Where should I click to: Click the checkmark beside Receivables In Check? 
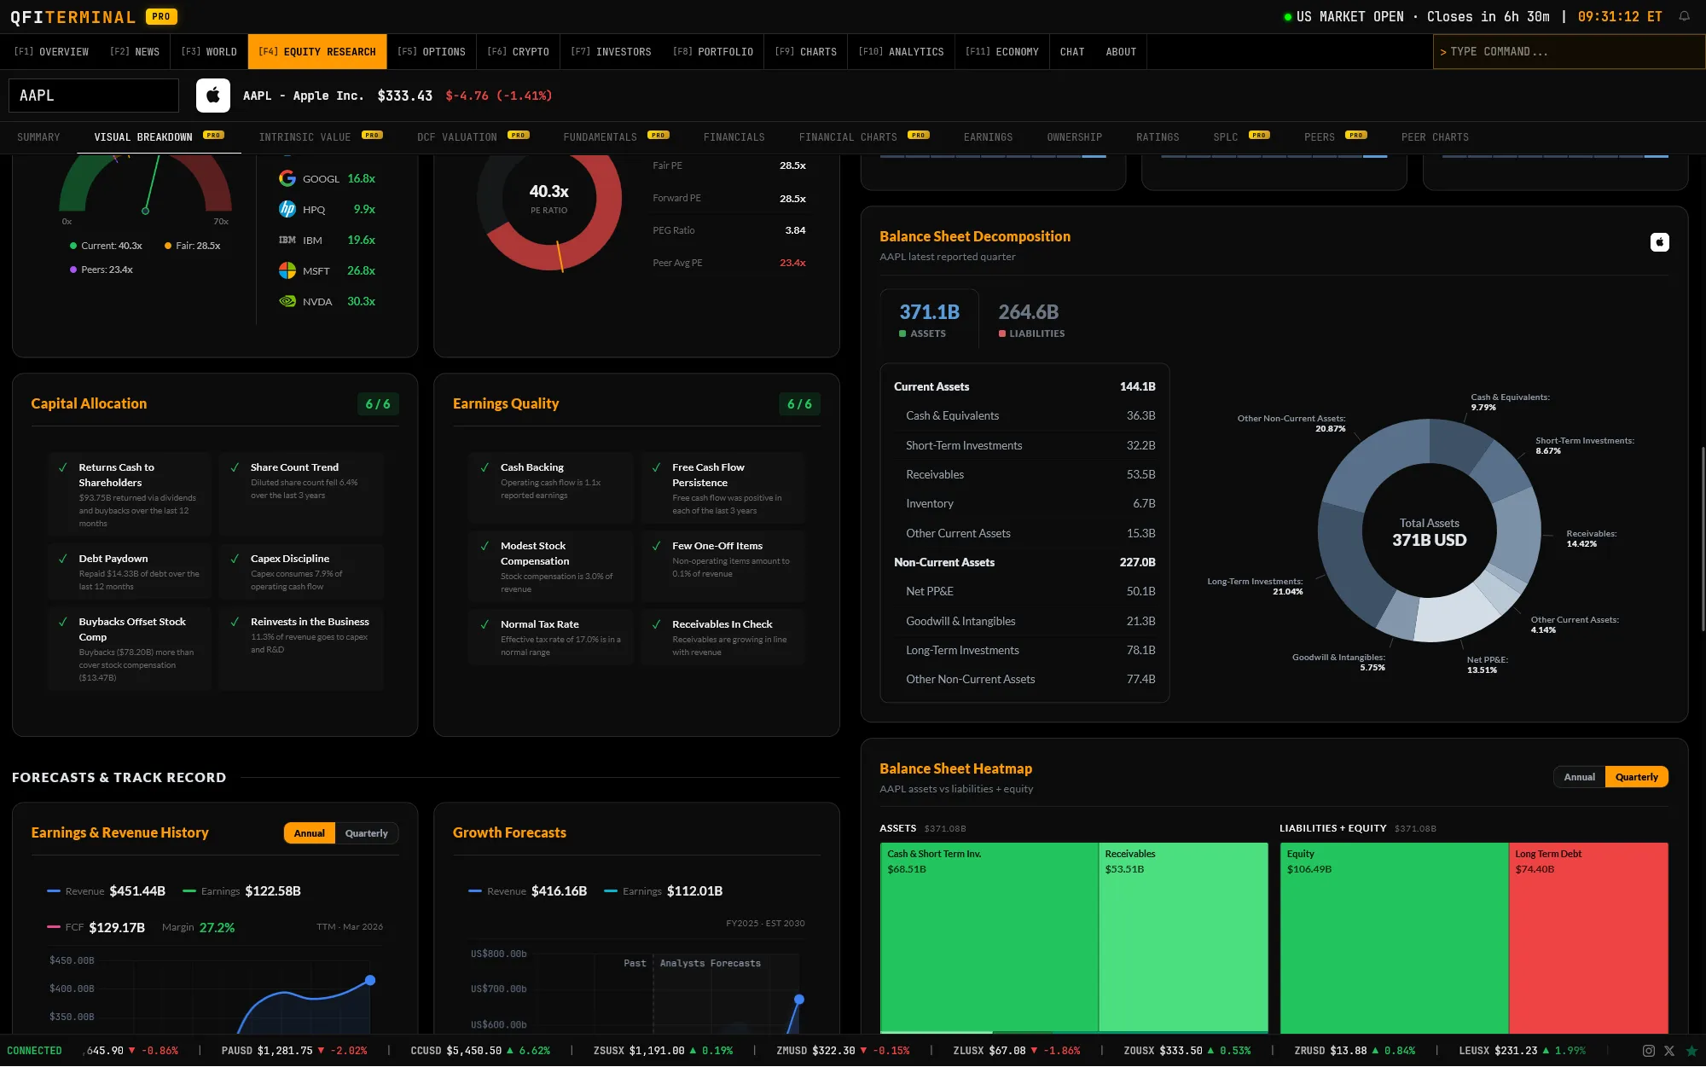[656, 624]
